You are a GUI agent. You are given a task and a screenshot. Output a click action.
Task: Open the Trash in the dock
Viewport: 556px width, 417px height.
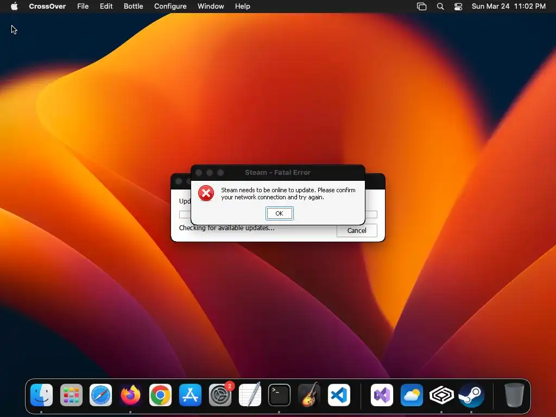tap(514, 395)
